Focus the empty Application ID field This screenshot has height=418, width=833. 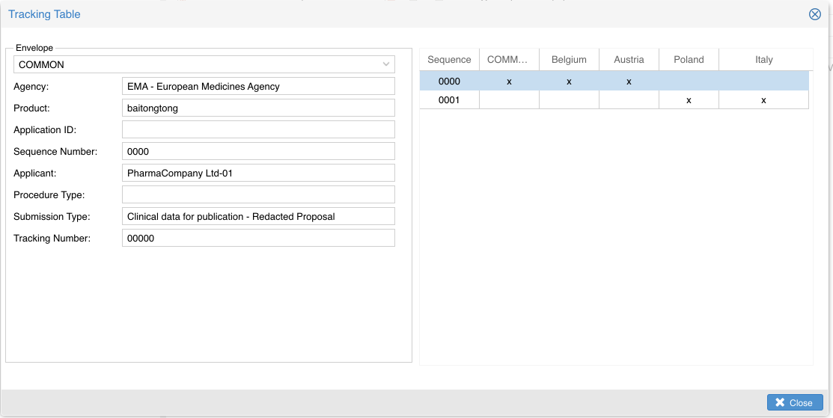[x=258, y=129]
